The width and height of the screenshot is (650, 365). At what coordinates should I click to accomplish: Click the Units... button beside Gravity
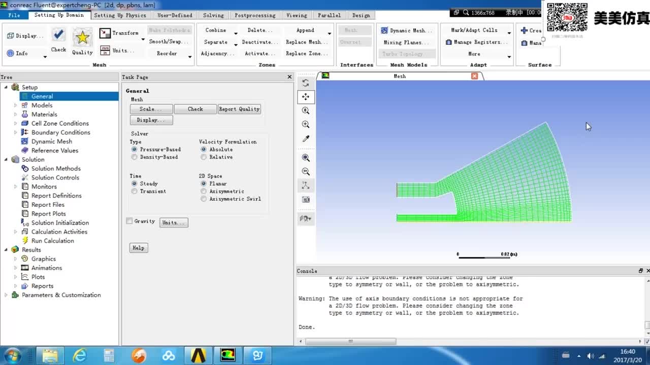click(174, 223)
